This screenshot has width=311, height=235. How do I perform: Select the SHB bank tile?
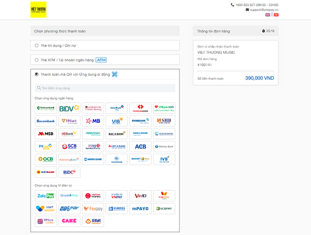(164, 121)
